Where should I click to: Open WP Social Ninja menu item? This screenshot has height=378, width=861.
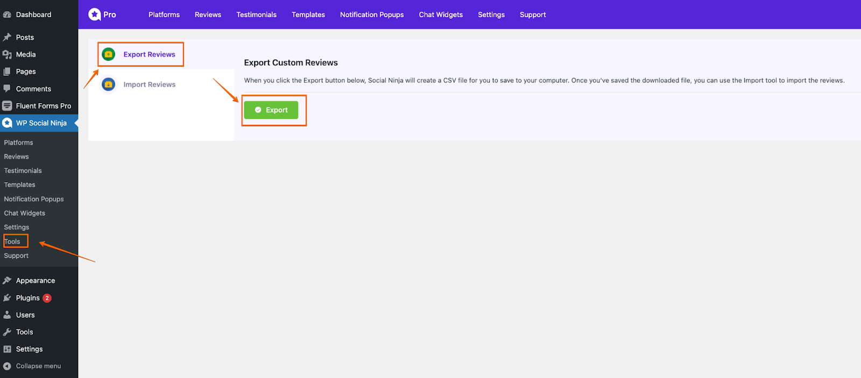click(41, 123)
